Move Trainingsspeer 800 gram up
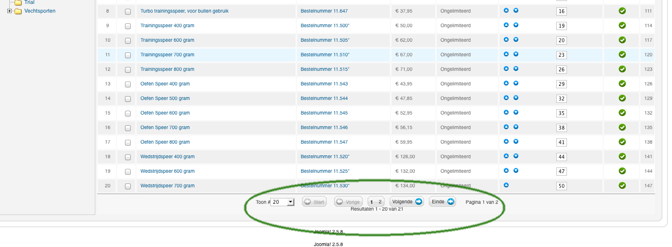Screen dimensions: 672x247 [x=506, y=68]
